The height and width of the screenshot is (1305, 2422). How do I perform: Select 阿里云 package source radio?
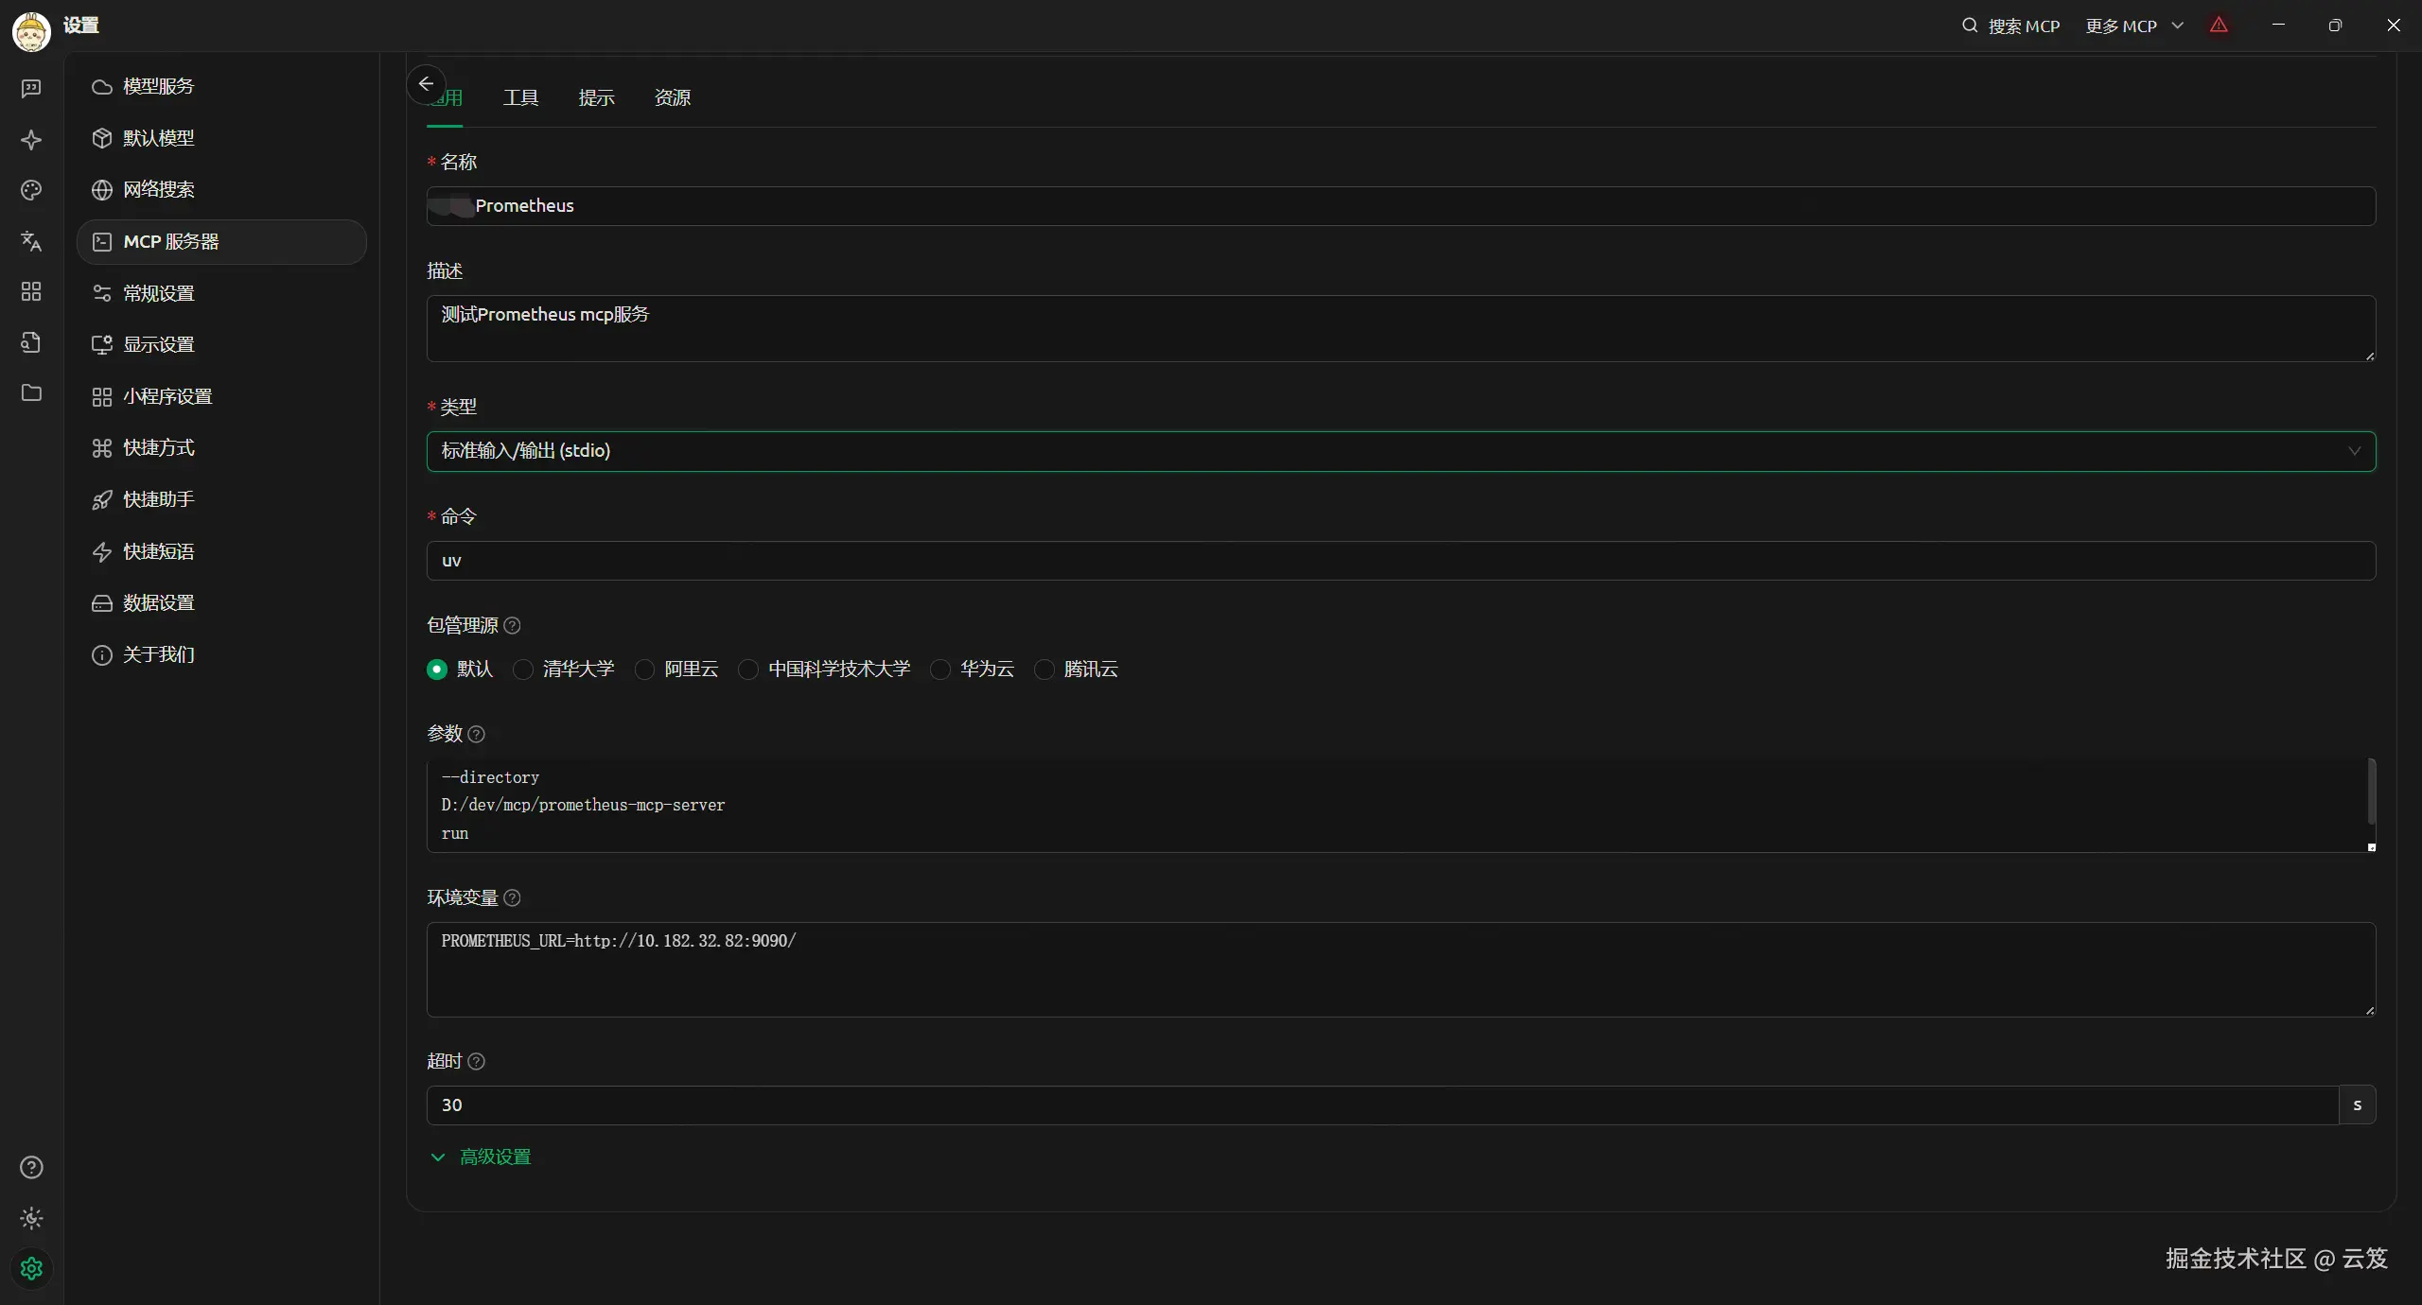pos(644,670)
